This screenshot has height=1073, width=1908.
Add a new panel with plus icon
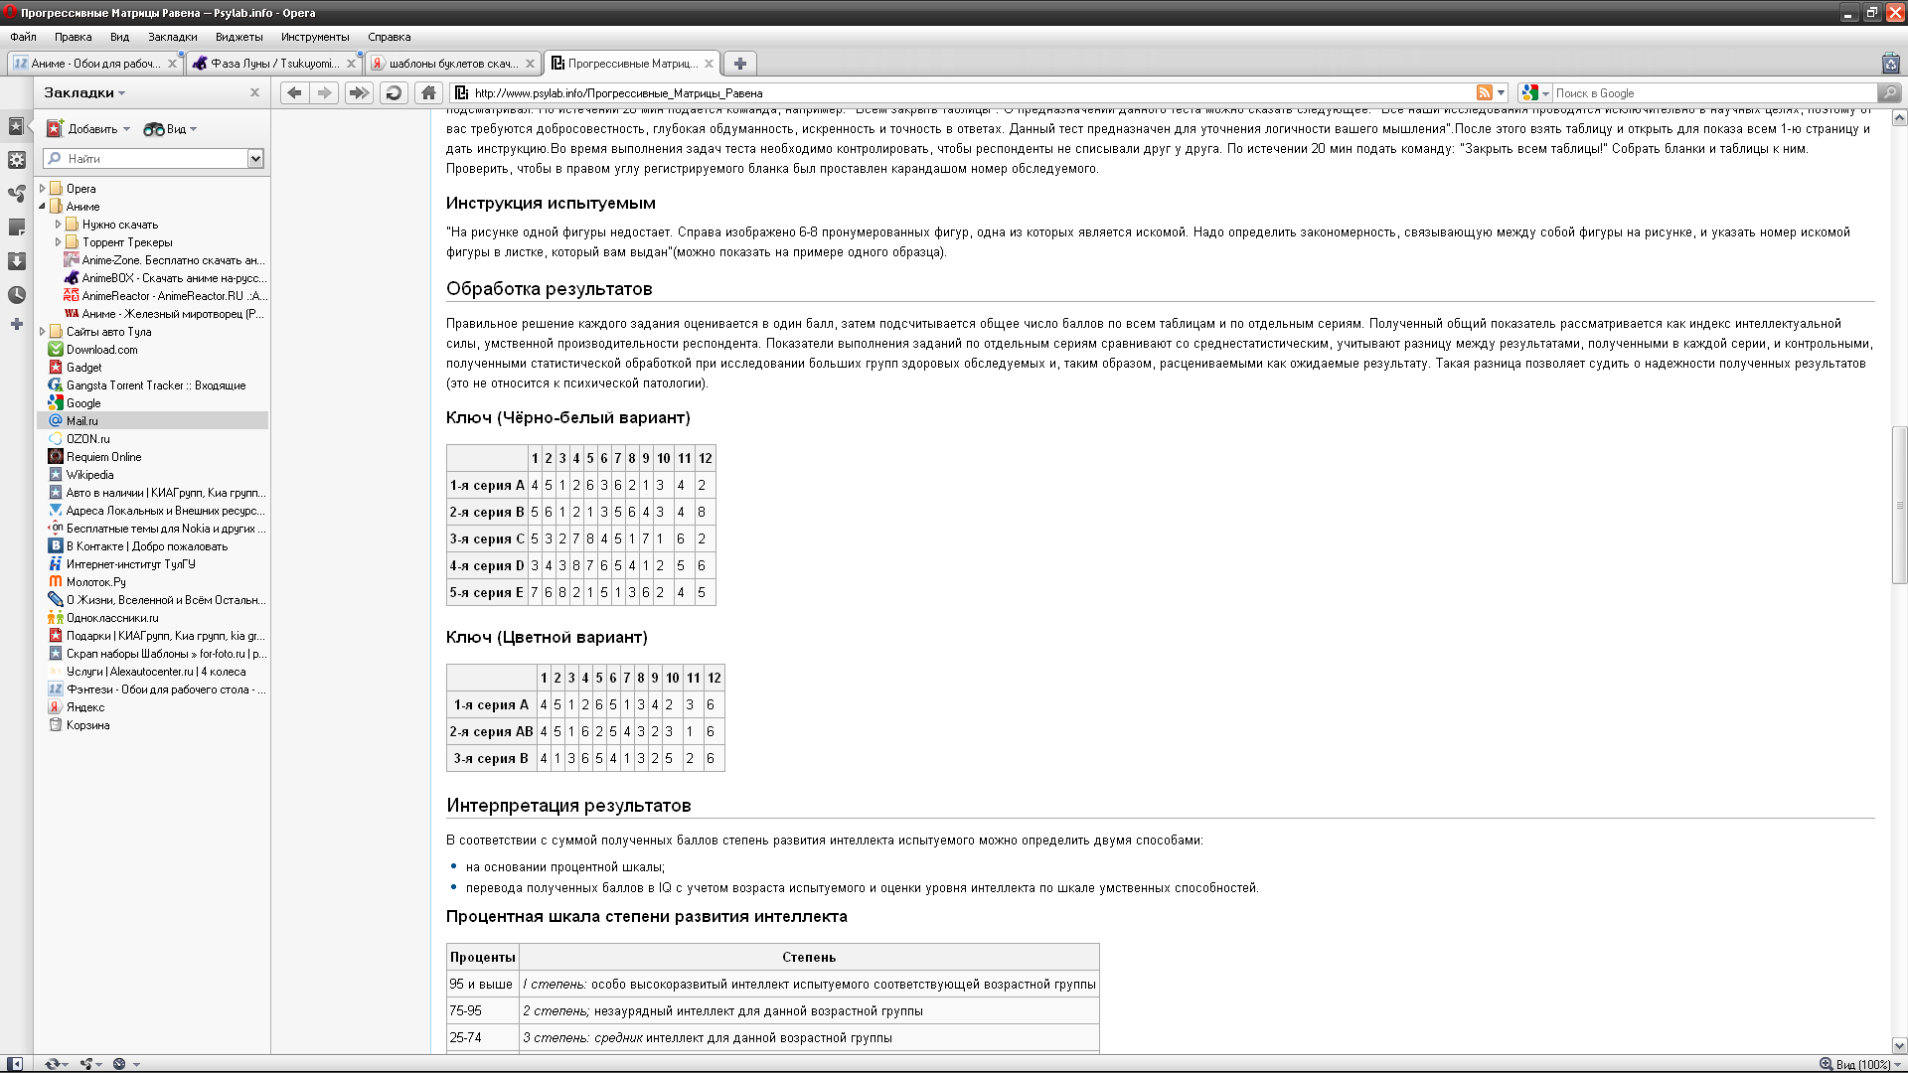16,325
